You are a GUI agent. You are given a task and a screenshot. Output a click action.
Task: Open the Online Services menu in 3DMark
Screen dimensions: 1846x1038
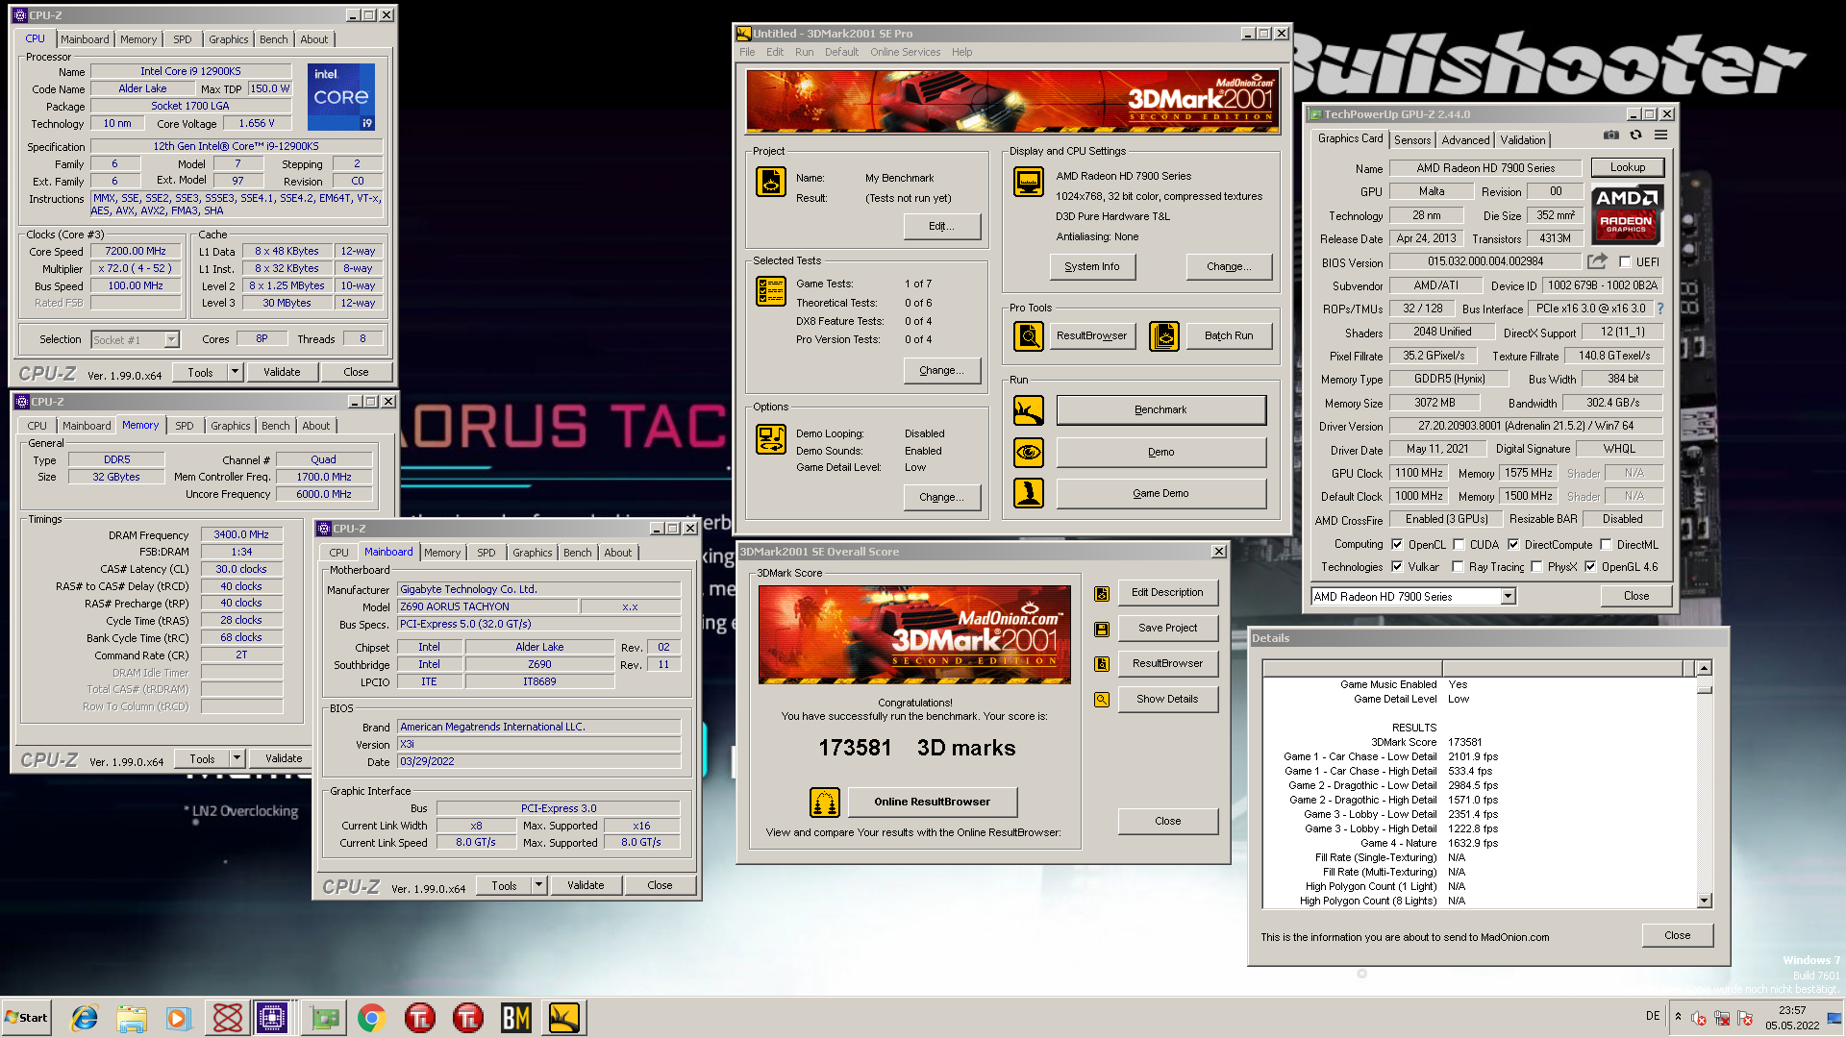tap(905, 52)
